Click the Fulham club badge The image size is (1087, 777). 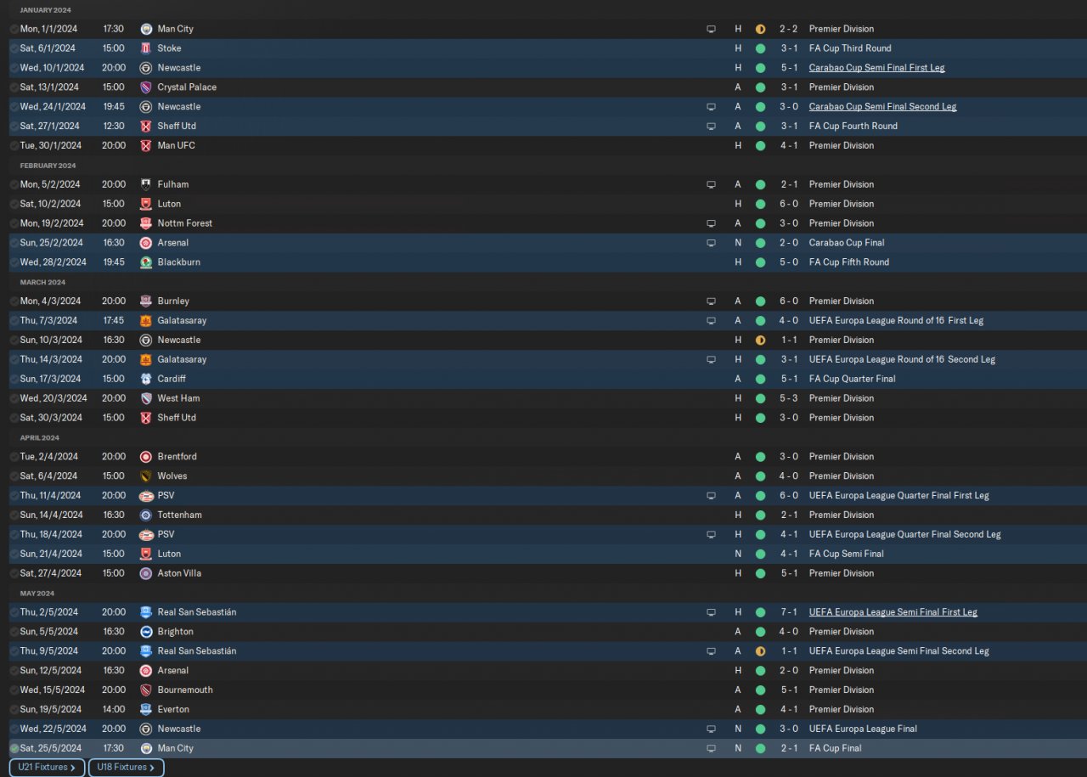(146, 184)
